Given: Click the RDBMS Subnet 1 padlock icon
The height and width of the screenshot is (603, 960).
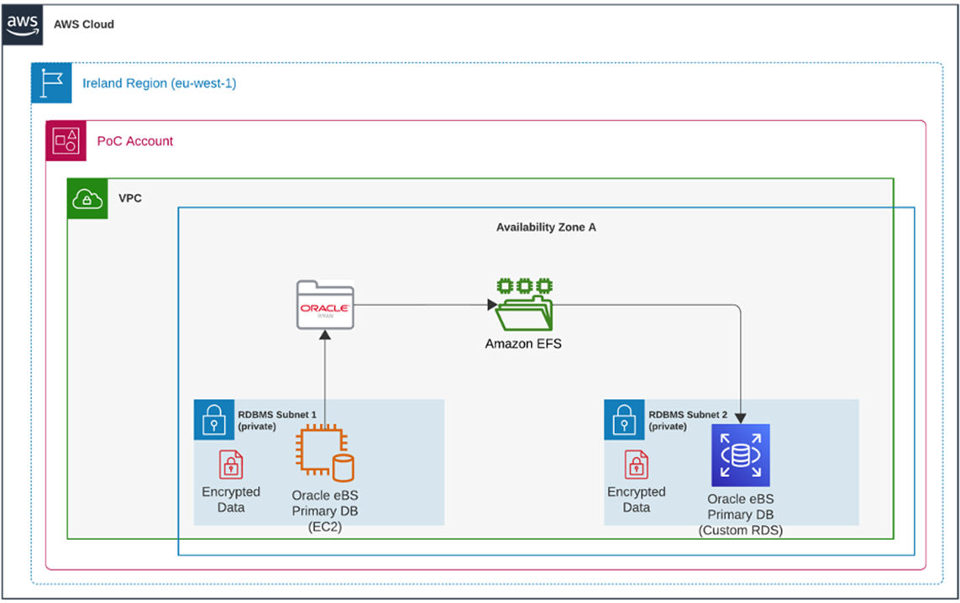Looking at the screenshot, I should tap(214, 419).
